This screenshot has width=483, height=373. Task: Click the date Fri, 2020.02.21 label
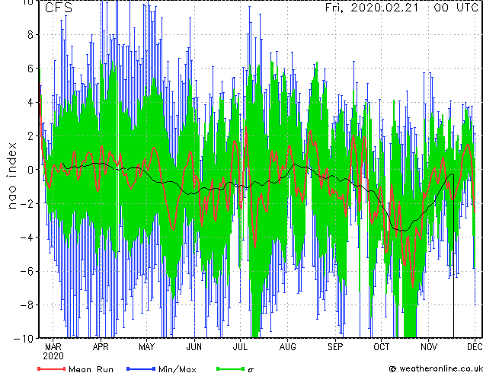tap(372, 8)
